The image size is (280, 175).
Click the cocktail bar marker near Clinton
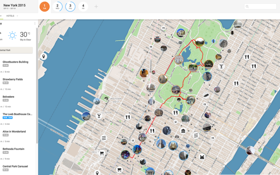pyautogui.click(x=99, y=116)
